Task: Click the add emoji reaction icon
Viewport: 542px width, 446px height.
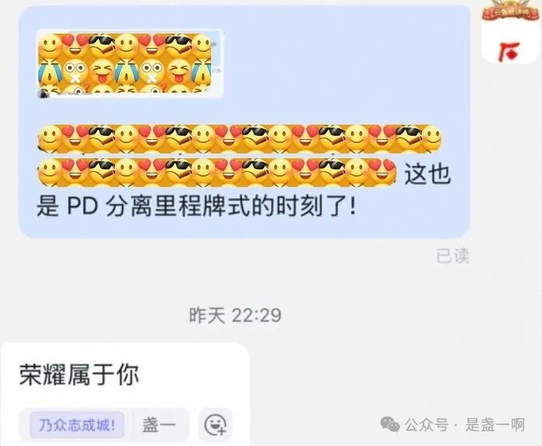Action: tap(215, 424)
